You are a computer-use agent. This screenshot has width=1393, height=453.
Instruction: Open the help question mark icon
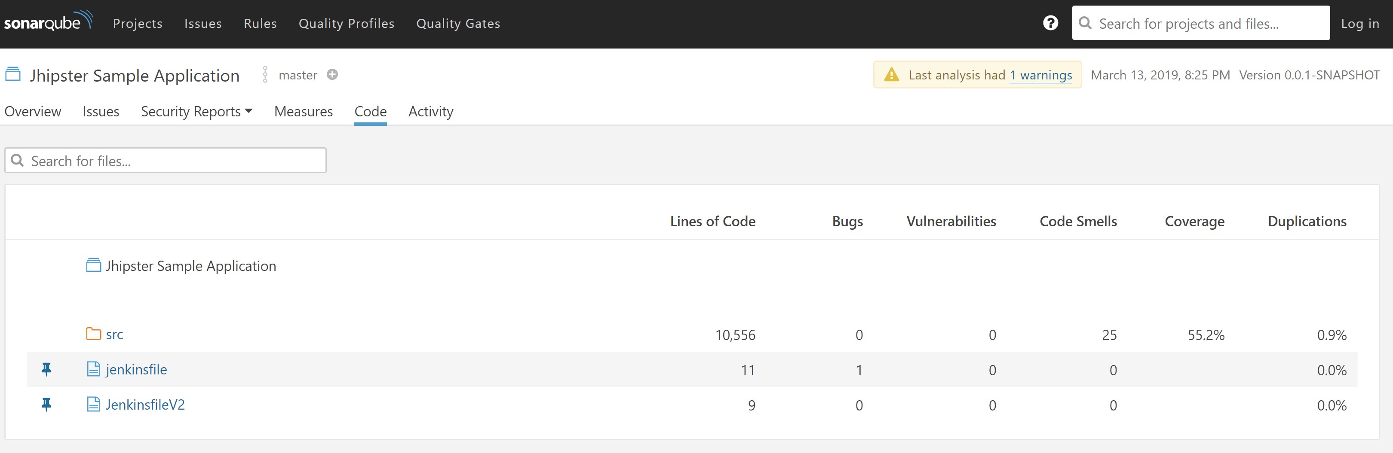(x=1050, y=23)
